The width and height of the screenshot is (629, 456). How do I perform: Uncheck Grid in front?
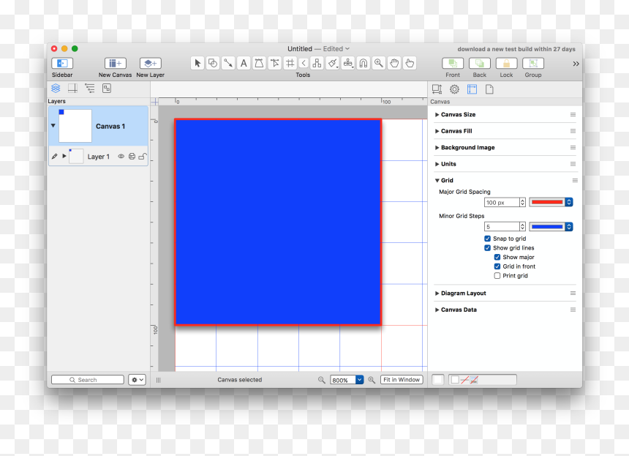497,266
